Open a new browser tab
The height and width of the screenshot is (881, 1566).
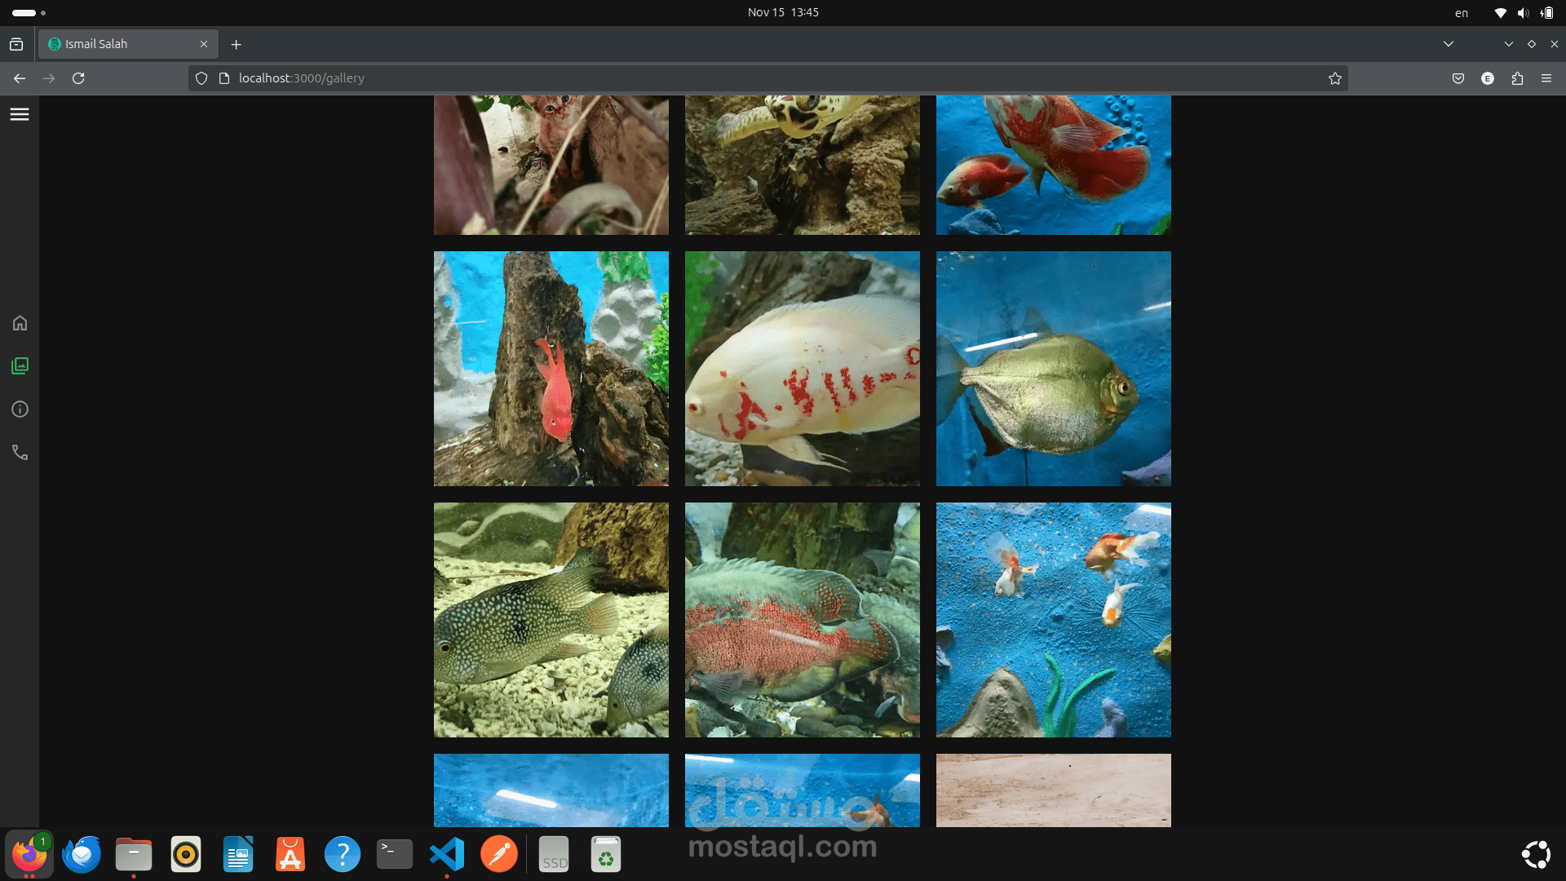click(x=236, y=45)
